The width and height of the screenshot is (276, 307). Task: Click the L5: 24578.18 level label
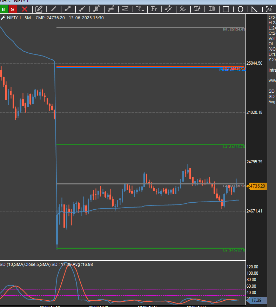tap(234, 250)
